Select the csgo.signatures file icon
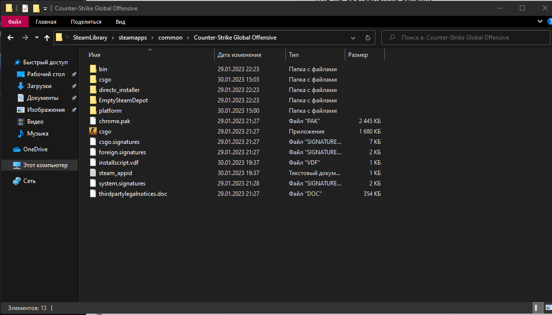Image resolution: width=552 pixels, height=315 pixels. click(93, 142)
